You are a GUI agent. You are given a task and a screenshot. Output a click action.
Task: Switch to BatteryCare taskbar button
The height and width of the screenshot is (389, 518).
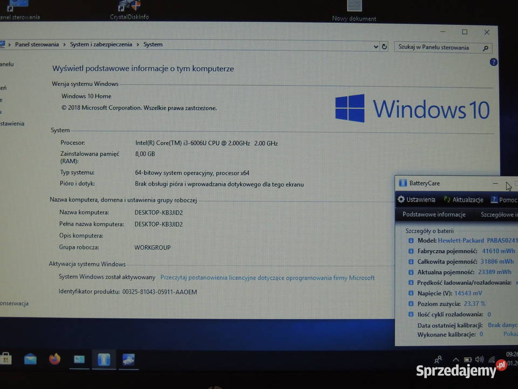104,360
